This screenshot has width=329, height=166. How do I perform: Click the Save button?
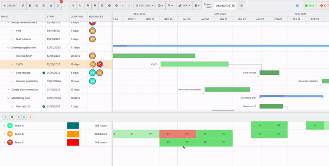click(x=309, y=6)
